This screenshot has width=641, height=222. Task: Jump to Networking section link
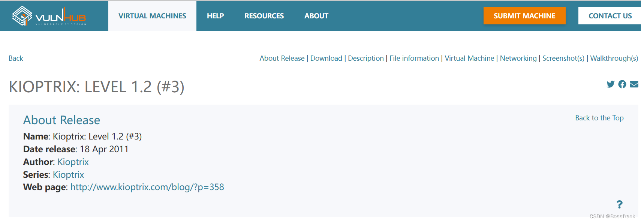[x=518, y=58]
